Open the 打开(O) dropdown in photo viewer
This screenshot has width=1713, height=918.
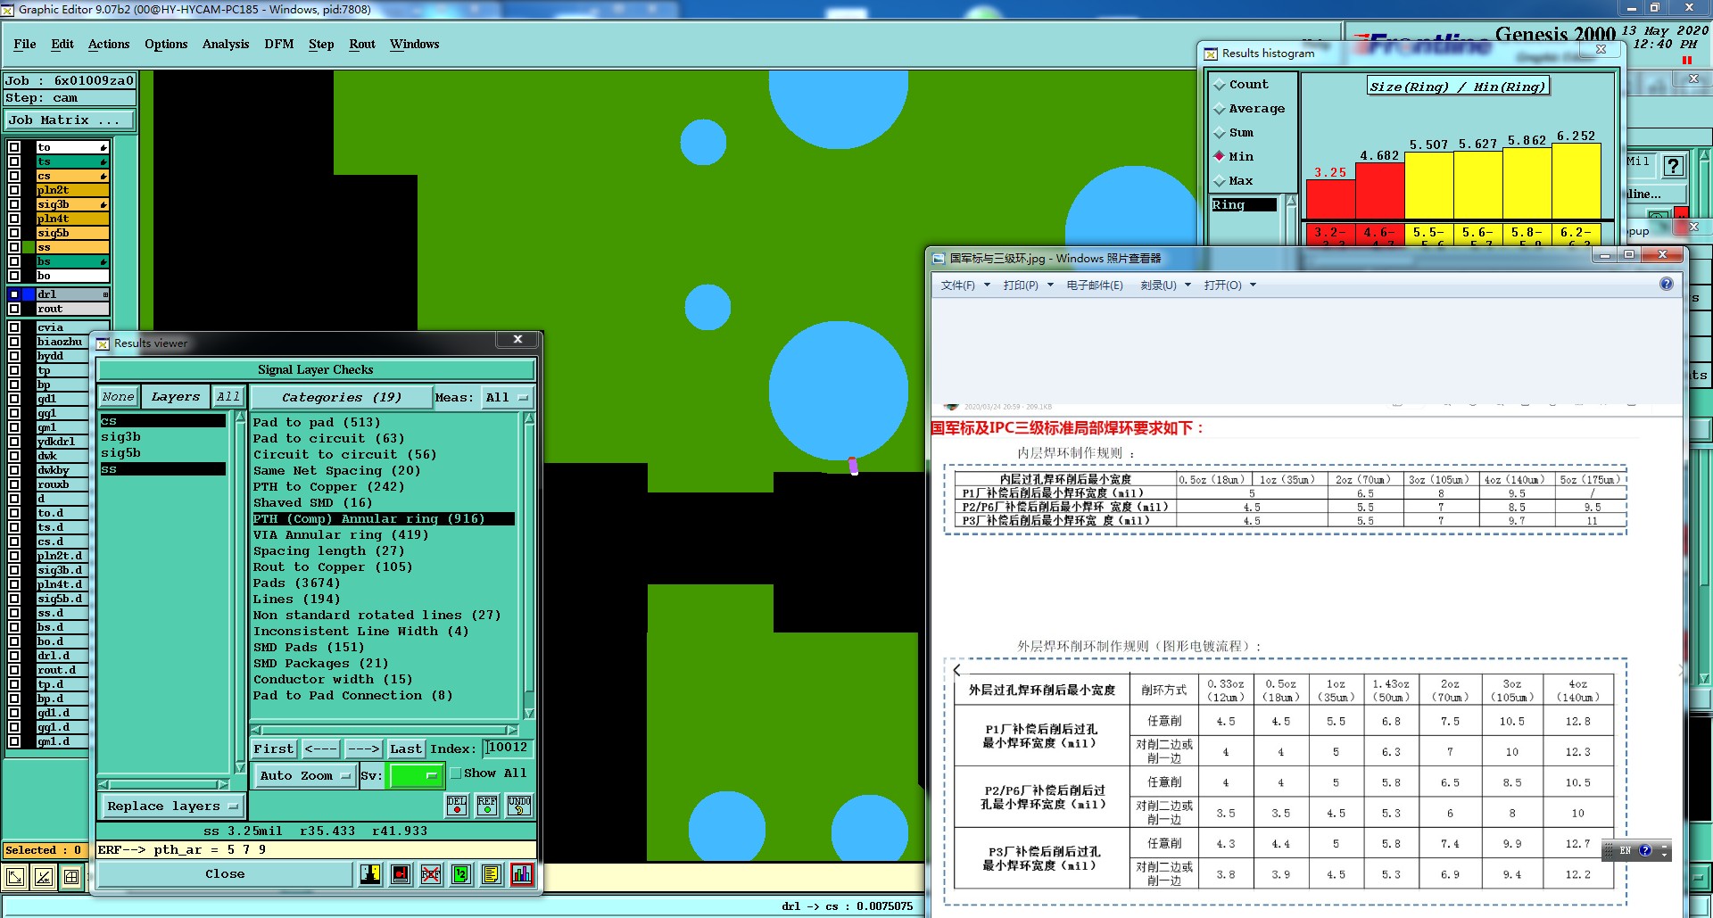pyautogui.click(x=1229, y=285)
